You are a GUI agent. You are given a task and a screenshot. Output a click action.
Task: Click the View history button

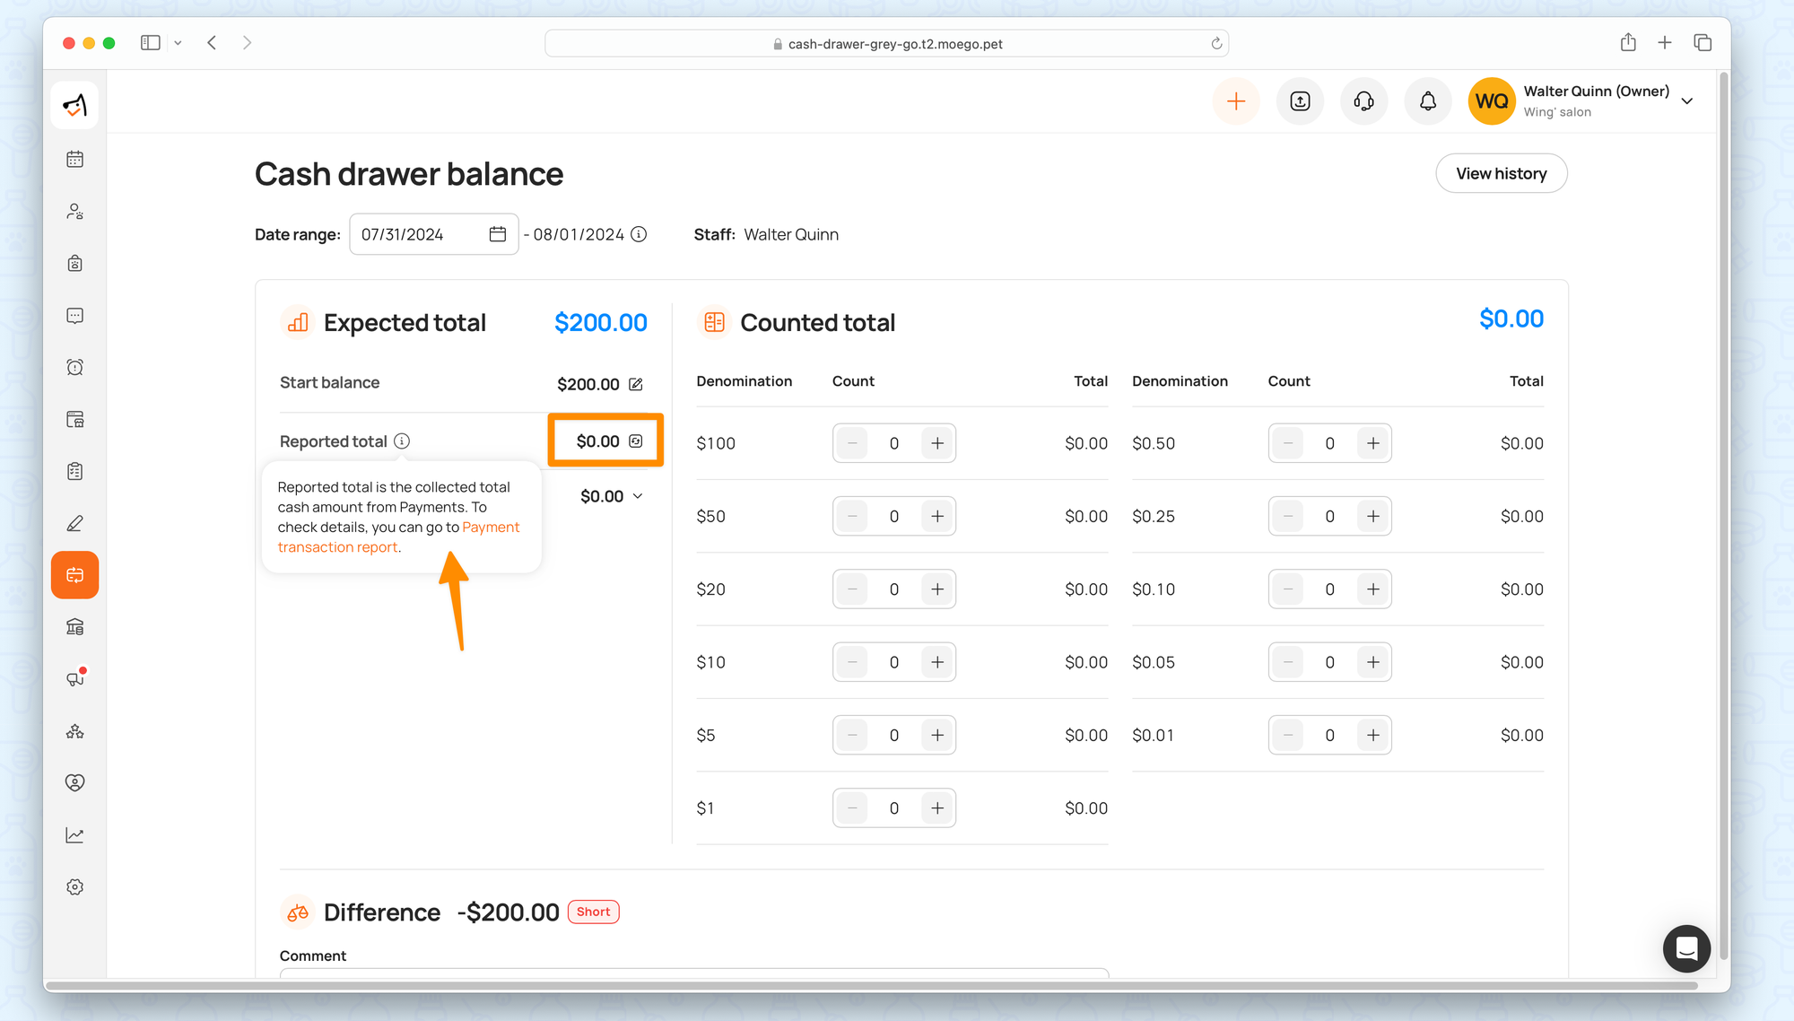pyautogui.click(x=1501, y=173)
